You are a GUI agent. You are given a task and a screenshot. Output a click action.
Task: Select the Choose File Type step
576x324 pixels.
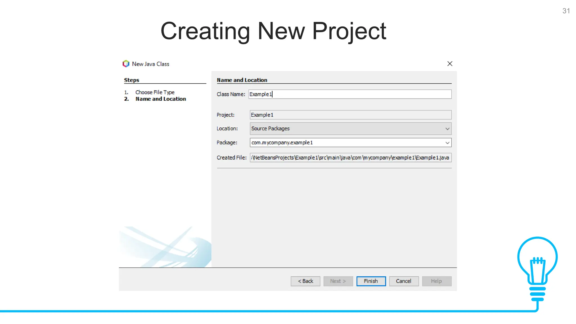coord(155,92)
